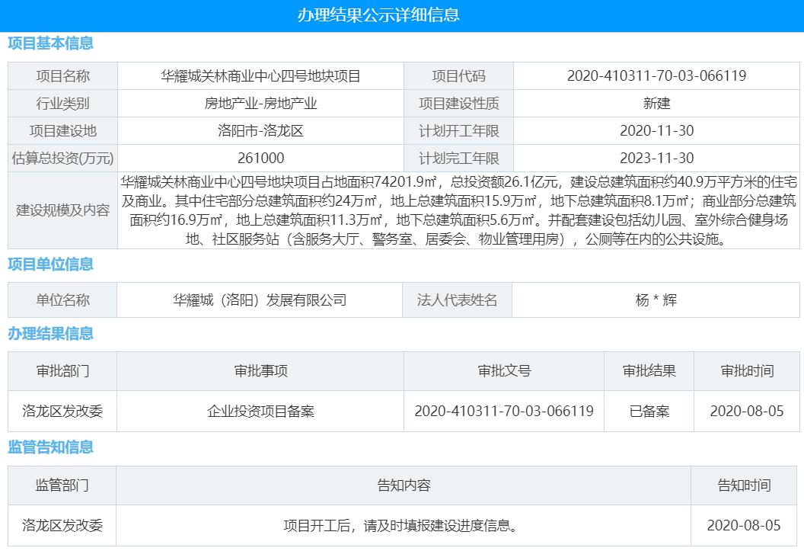Click the 法人代表姓名 value 杨 * 辉
804x551 pixels.
pos(658,300)
